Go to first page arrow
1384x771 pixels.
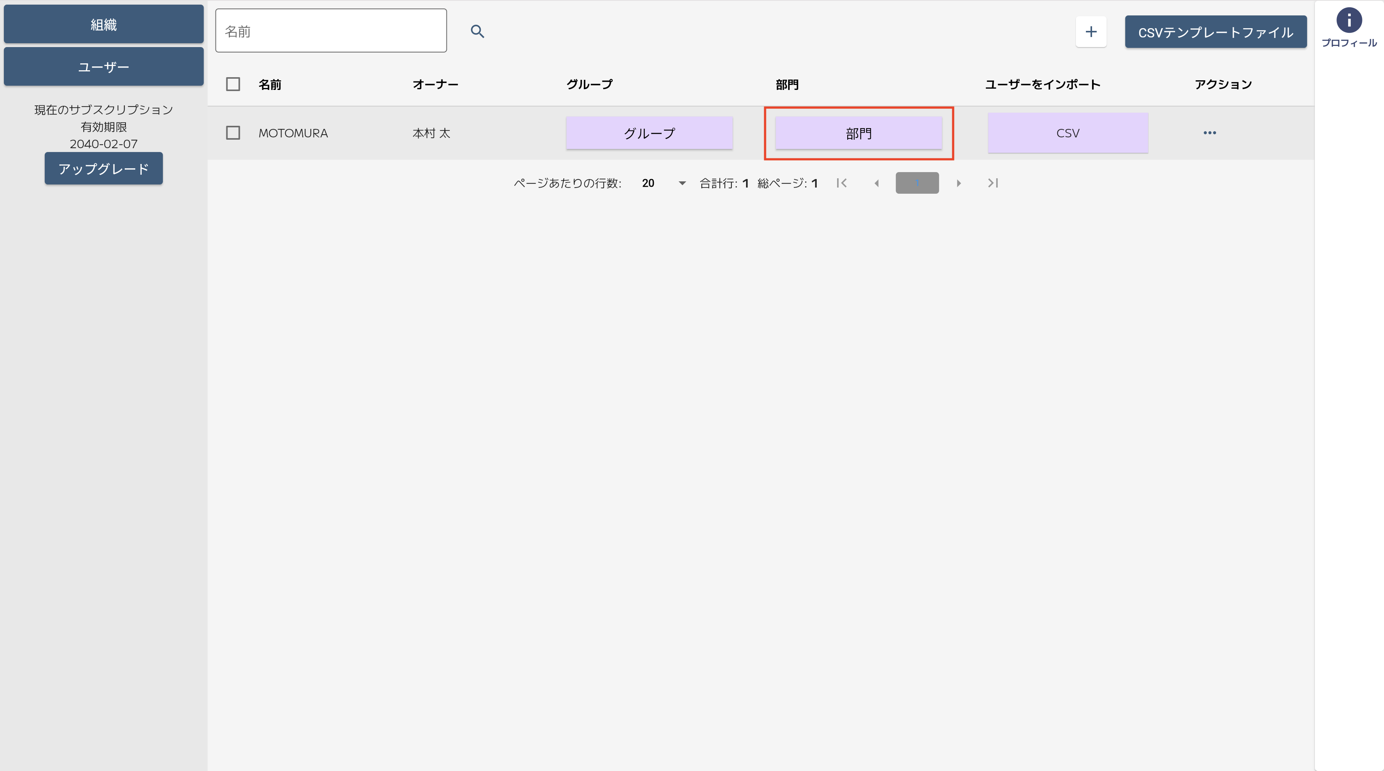(x=842, y=183)
